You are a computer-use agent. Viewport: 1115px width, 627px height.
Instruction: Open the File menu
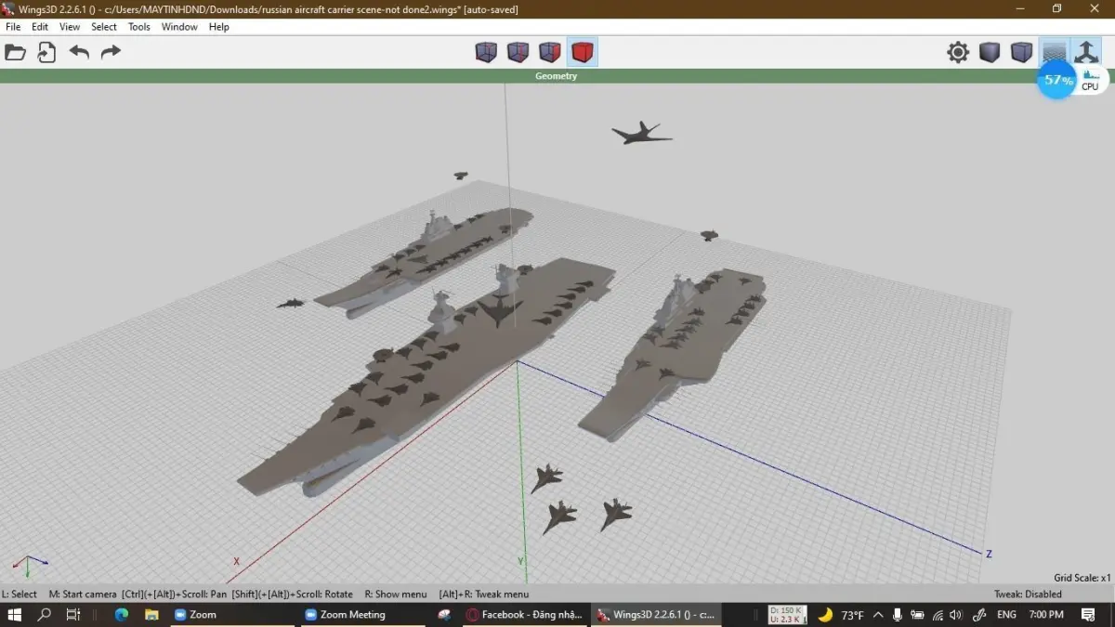click(x=13, y=27)
